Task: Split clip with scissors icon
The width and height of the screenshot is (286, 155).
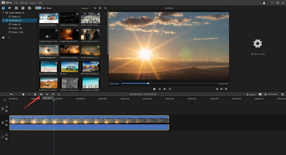Action: pos(41,95)
